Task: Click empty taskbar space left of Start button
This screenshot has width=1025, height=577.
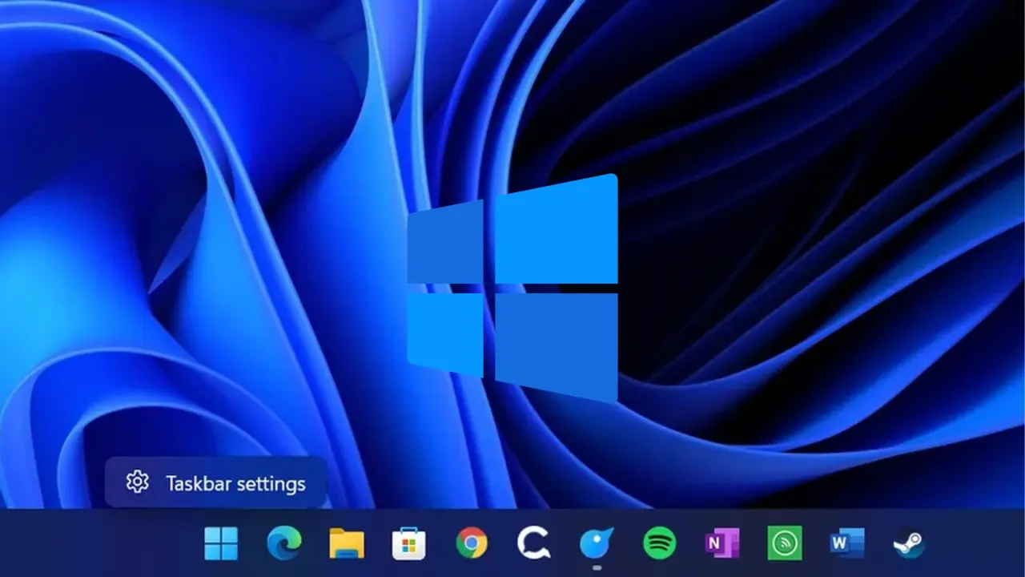Action: pos(96,543)
